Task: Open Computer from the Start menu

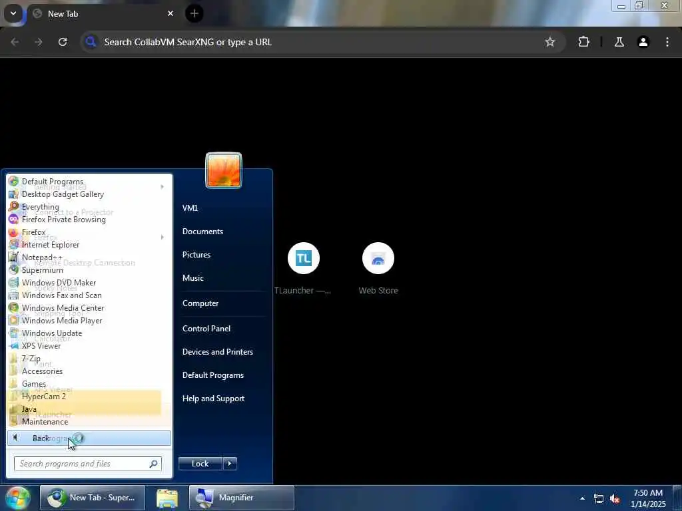Action: point(200,303)
